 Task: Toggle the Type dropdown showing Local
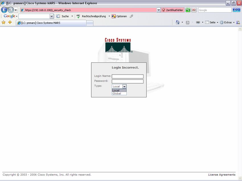[119, 87]
